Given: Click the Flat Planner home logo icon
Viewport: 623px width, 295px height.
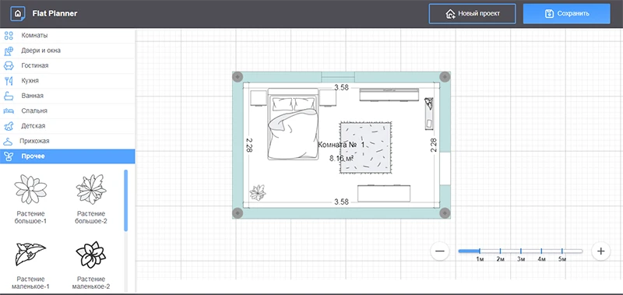Looking at the screenshot, I should (17, 14).
